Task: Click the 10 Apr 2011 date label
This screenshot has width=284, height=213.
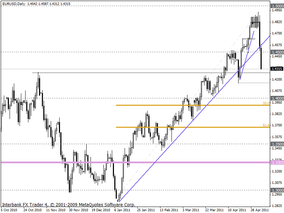Action: coord(237,210)
